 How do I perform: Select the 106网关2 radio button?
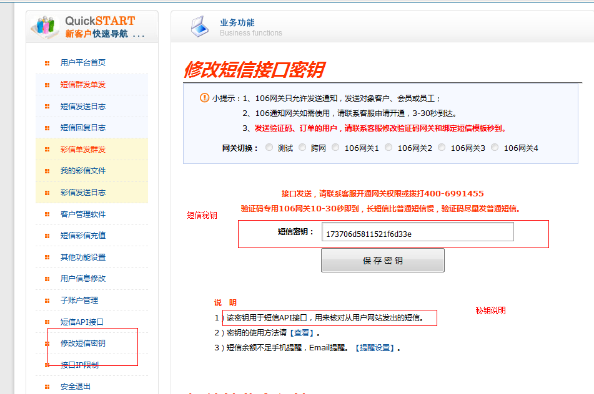pos(389,148)
